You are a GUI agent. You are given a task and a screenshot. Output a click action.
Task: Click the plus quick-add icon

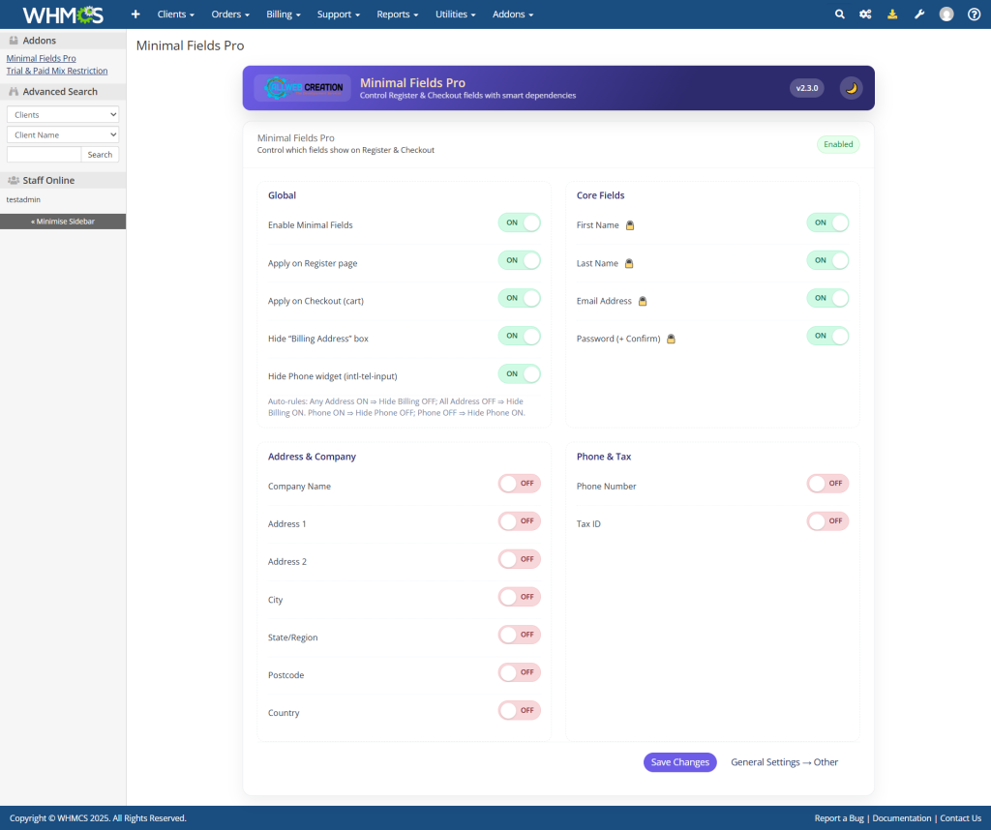point(135,15)
